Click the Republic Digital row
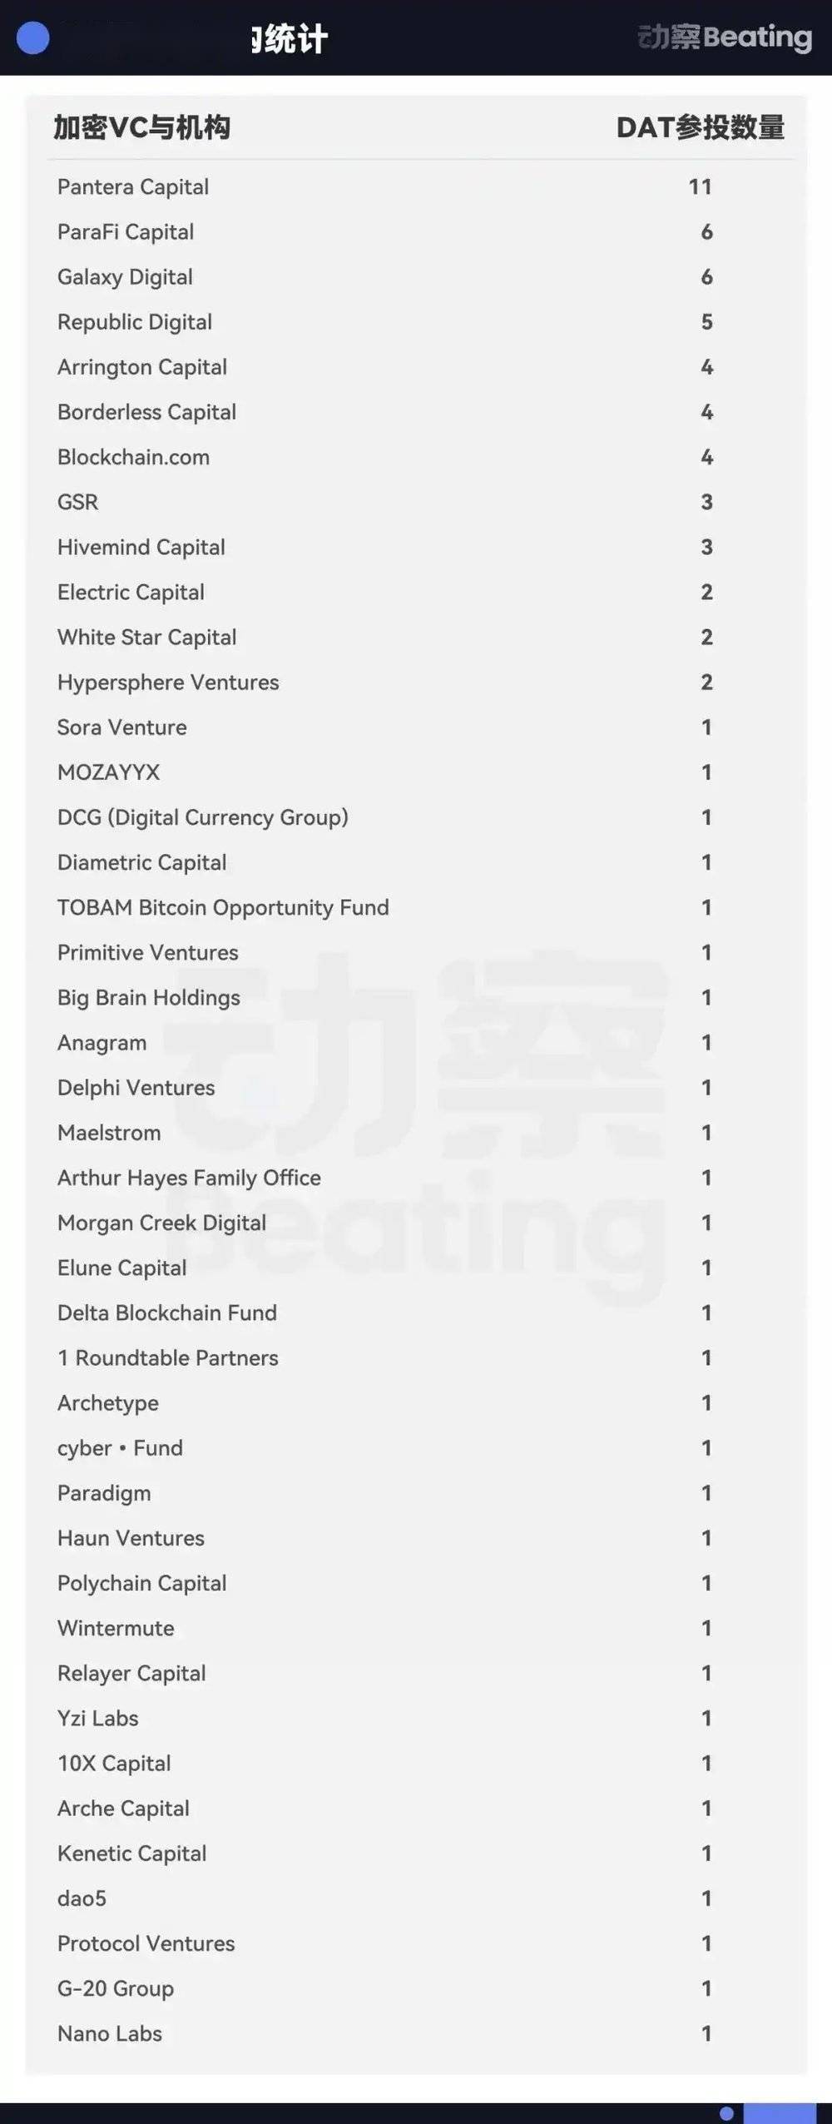The image size is (832, 2124). pos(135,321)
